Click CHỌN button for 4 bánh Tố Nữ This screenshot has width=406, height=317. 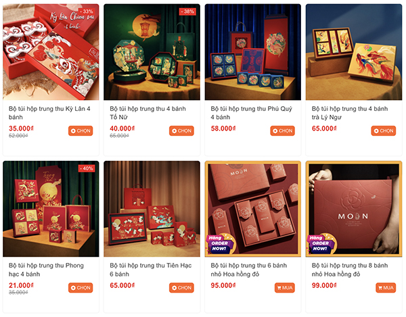pyautogui.click(x=181, y=131)
